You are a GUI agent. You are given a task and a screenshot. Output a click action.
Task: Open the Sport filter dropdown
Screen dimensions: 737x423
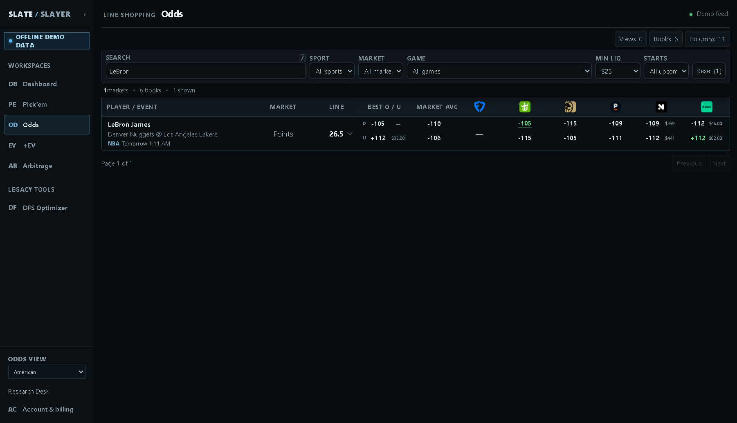point(332,71)
